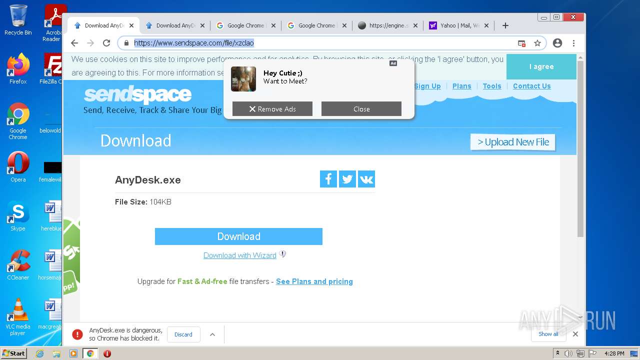640x360 pixels.
Task: Open the Contact Us link
Action: tap(532, 86)
